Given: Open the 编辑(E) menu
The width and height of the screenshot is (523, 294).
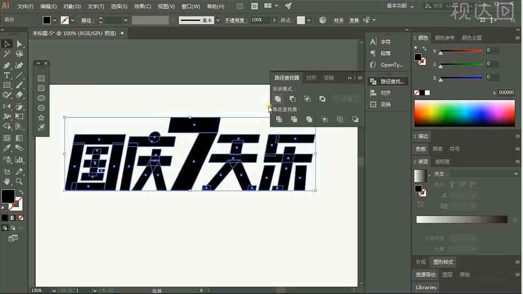Looking at the screenshot, I should click(49, 6).
